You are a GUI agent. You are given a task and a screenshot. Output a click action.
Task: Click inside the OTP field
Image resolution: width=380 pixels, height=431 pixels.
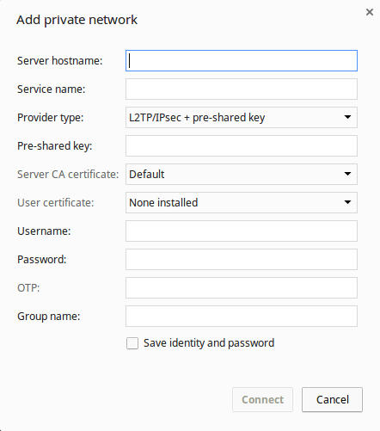[x=242, y=288]
